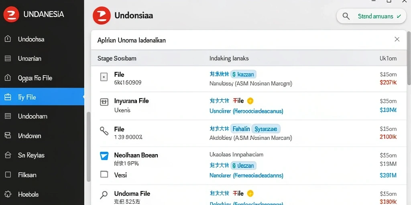
Task: Click the Stage Sosibam column header
Action: (x=117, y=58)
